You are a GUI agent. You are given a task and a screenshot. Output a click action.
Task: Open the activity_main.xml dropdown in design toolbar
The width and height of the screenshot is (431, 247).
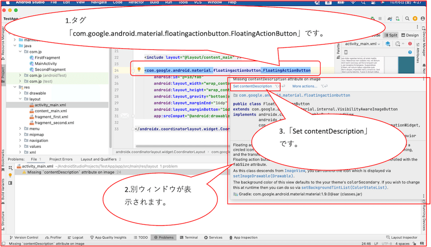[362, 44]
